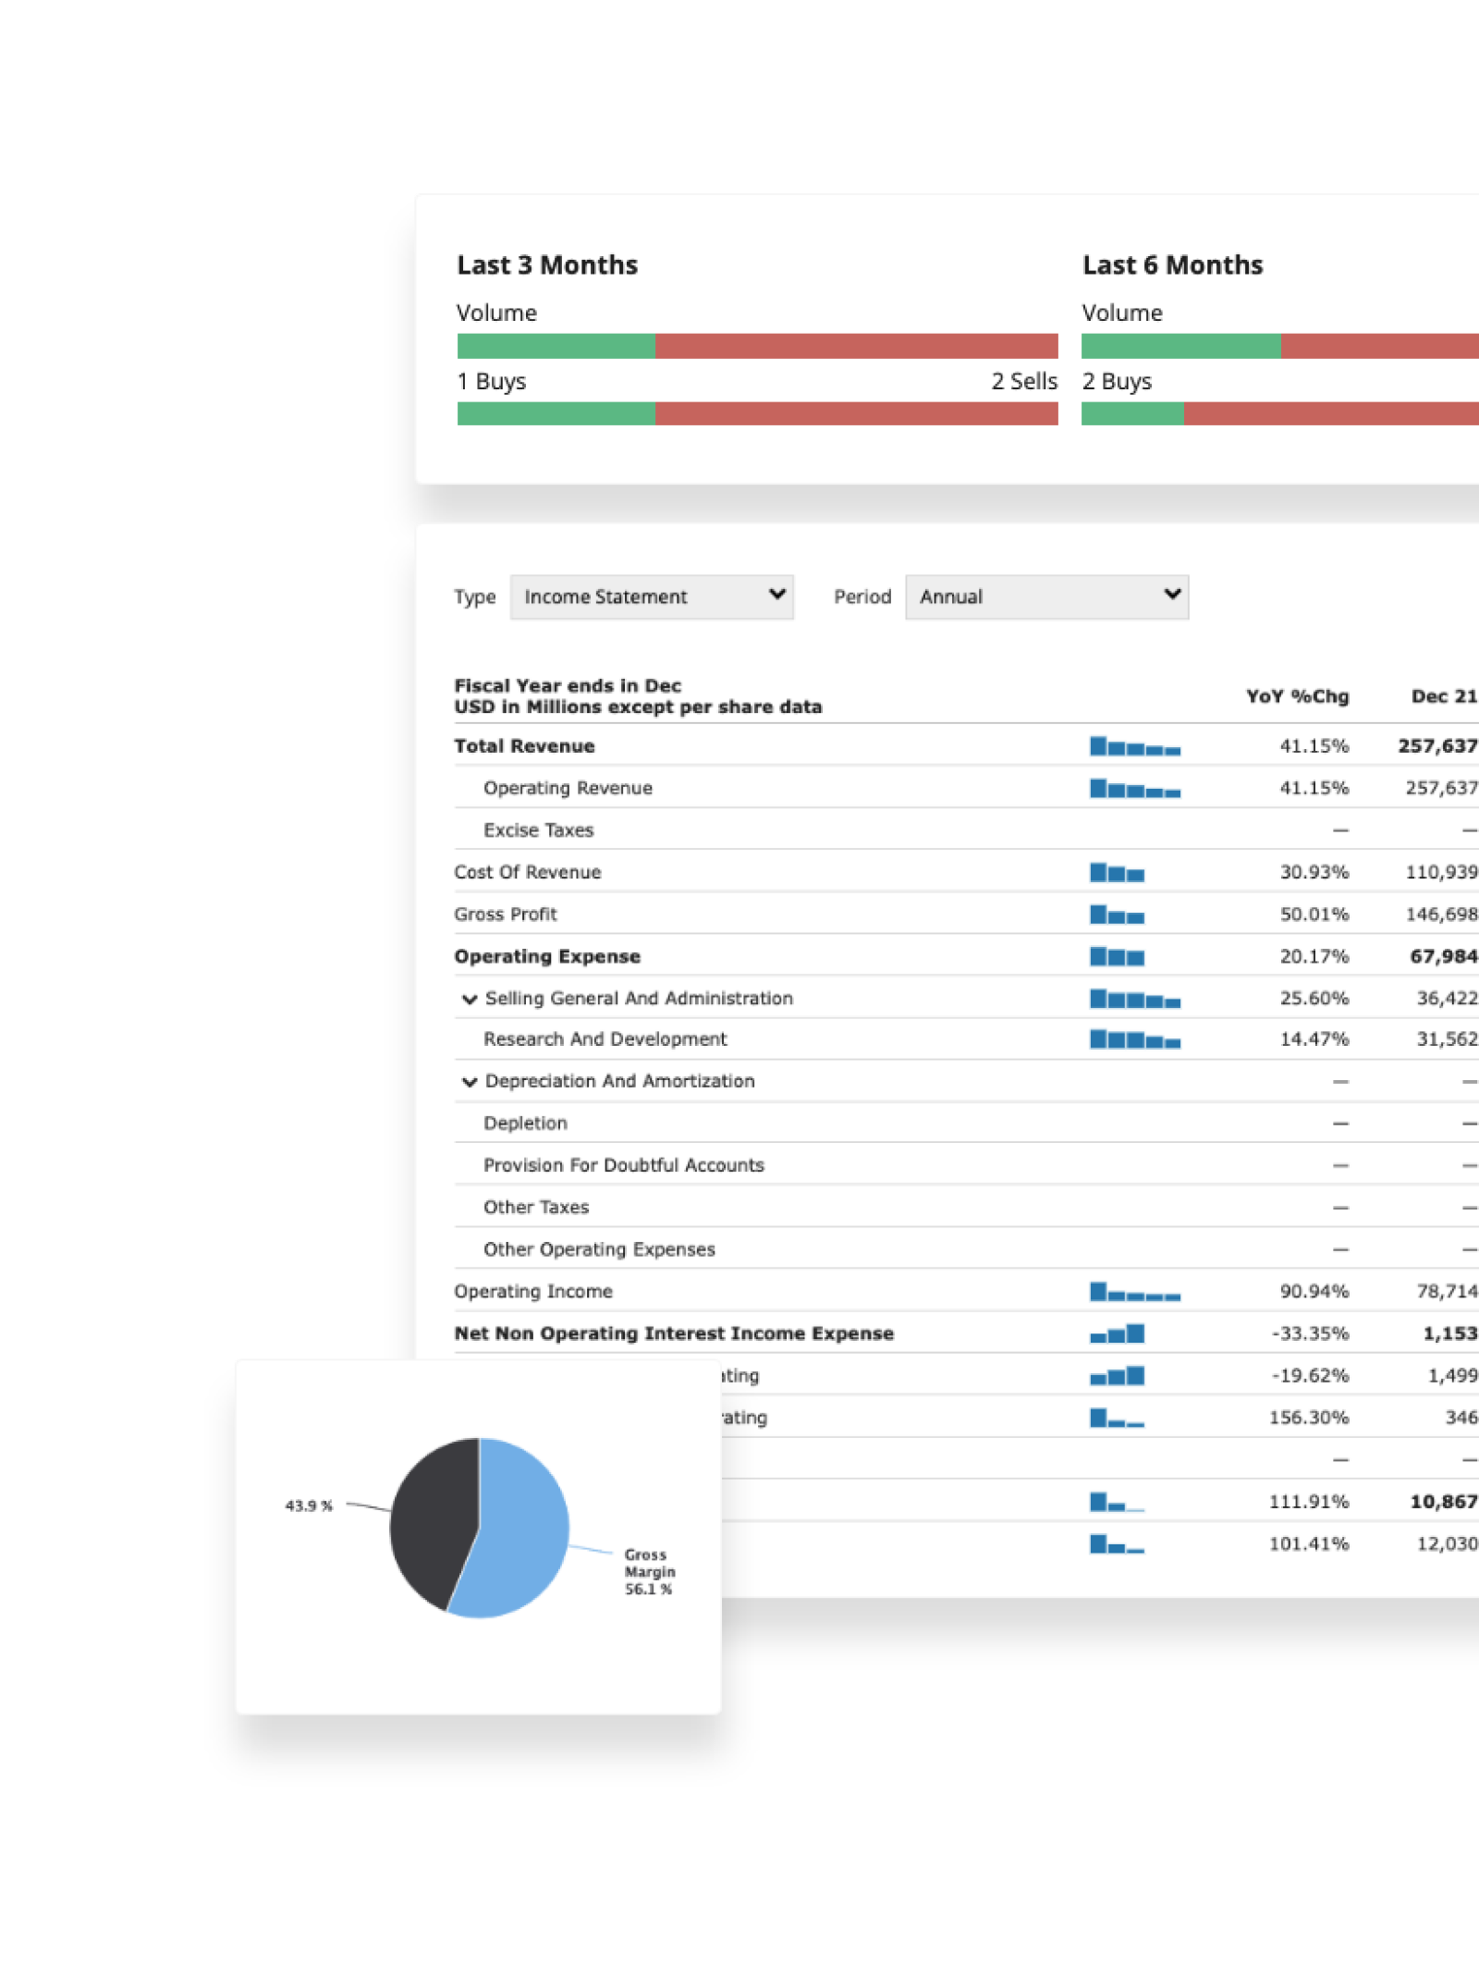Open the Period dropdown set to Annual
This screenshot has width=1479, height=1966.
click(x=1046, y=596)
